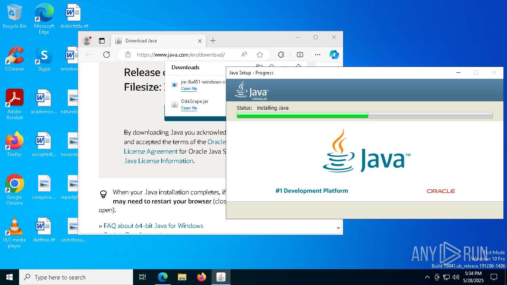Open Edge tab actions menu icon
Viewport: 507px width, 285px height.
tap(102, 41)
